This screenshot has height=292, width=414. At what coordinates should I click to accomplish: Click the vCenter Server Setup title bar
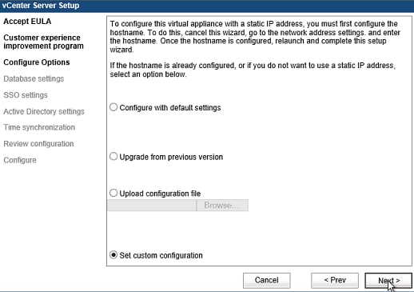(x=207, y=6)
